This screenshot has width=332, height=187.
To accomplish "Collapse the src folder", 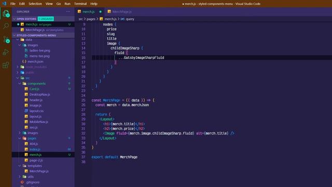I will (x=18, y=78).
